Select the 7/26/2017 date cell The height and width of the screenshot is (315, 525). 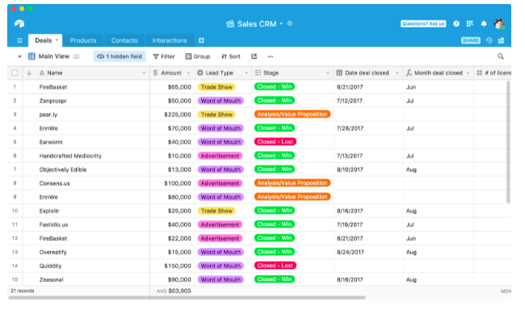coord(368,128)
